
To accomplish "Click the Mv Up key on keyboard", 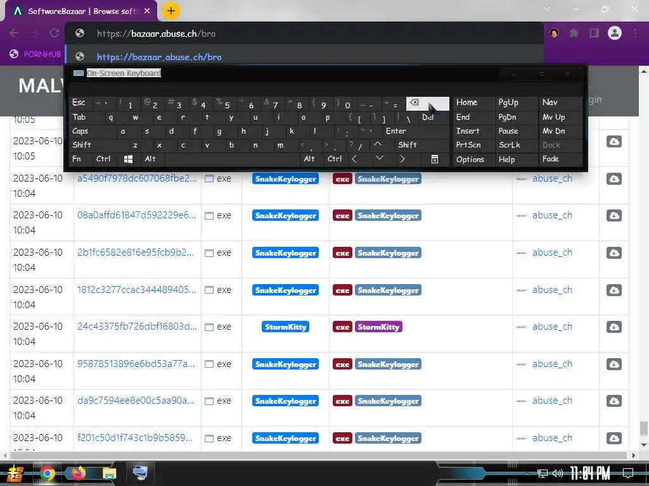I will 560,117.
